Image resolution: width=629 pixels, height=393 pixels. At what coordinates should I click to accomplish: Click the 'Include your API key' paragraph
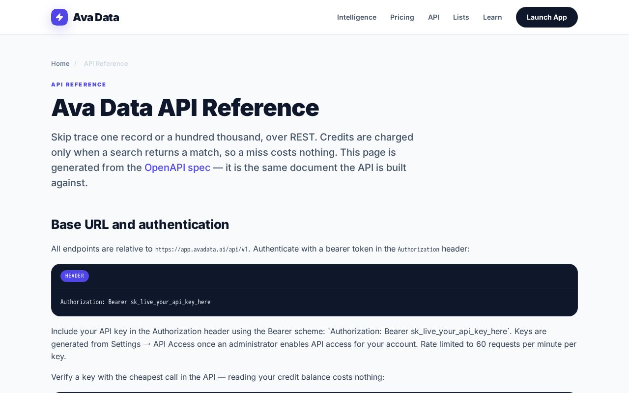314,344
